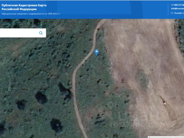Click the dark tree near the bottom center-left
The height and width of the screenshot is (138, 184).
point(56,125)
